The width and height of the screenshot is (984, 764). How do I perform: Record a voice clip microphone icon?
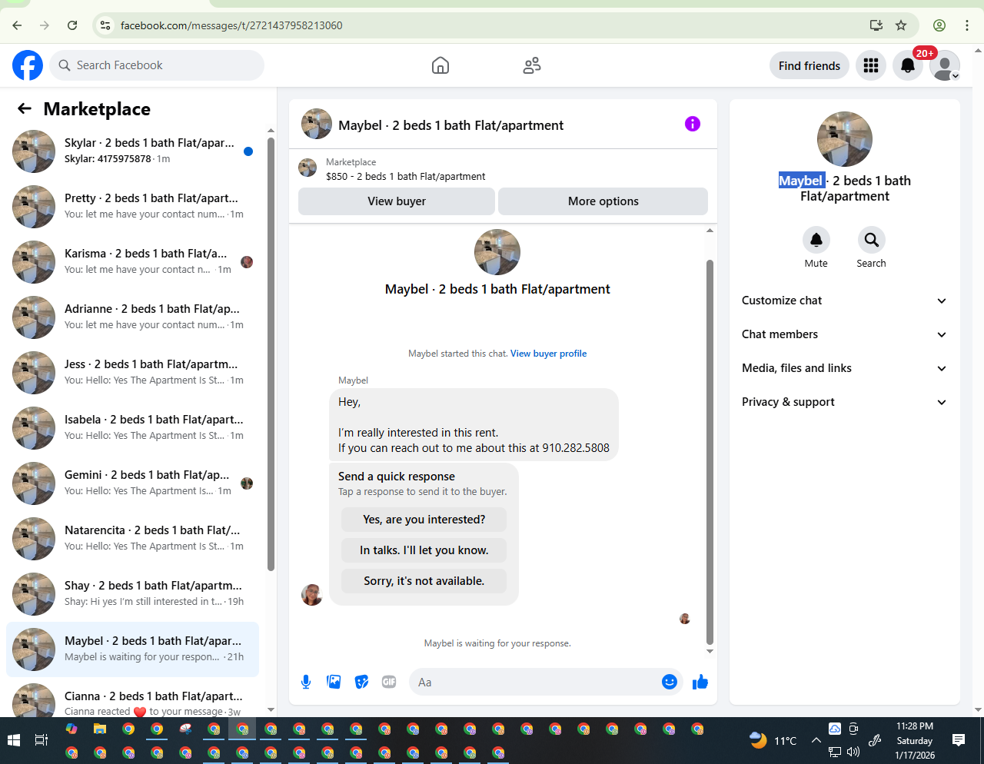306,682
